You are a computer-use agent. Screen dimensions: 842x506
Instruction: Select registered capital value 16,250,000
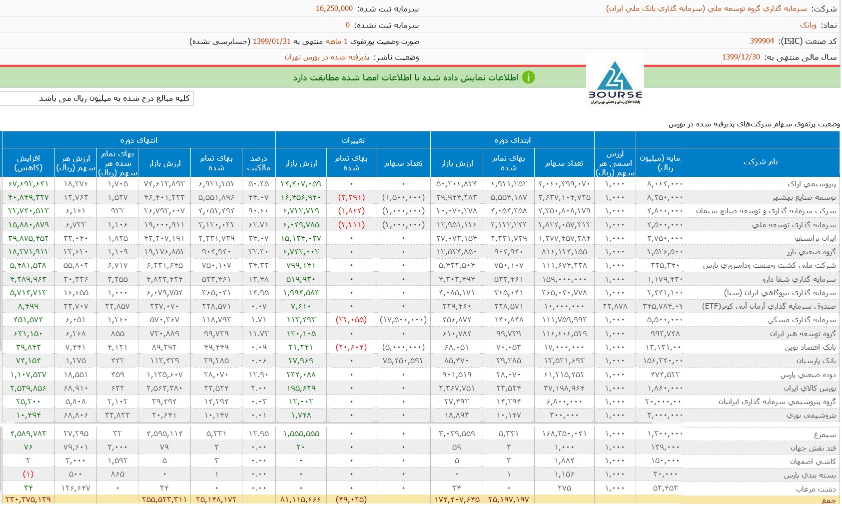(x=334, y=8)
